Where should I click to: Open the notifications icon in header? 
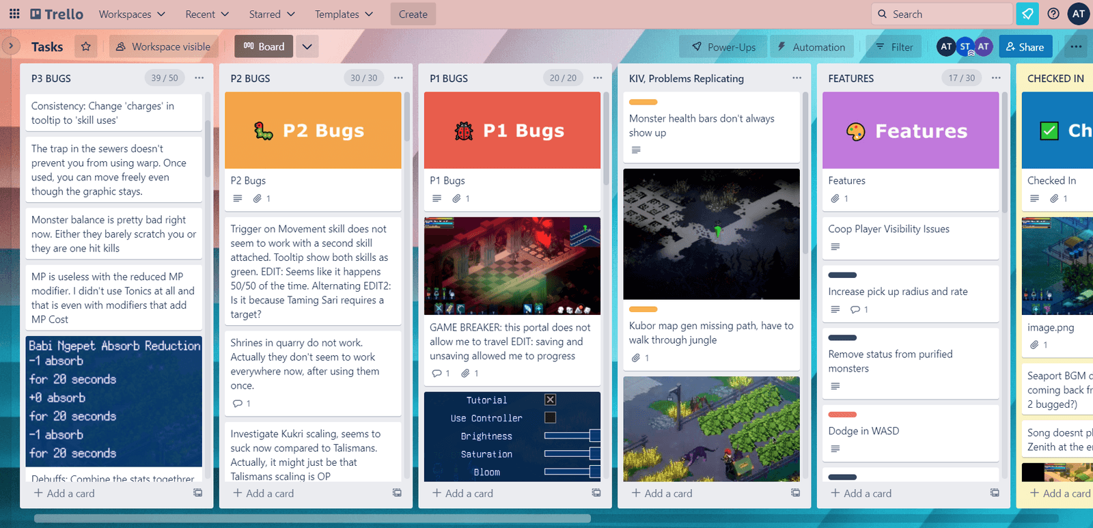click(1027, 14)
